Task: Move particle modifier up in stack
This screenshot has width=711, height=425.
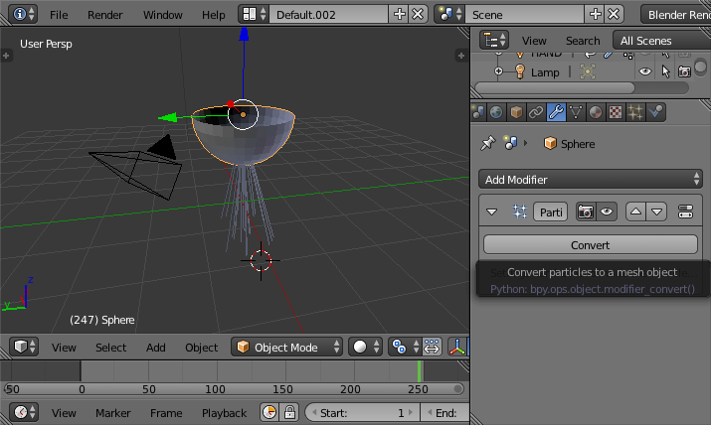Action: click(635, 212)
